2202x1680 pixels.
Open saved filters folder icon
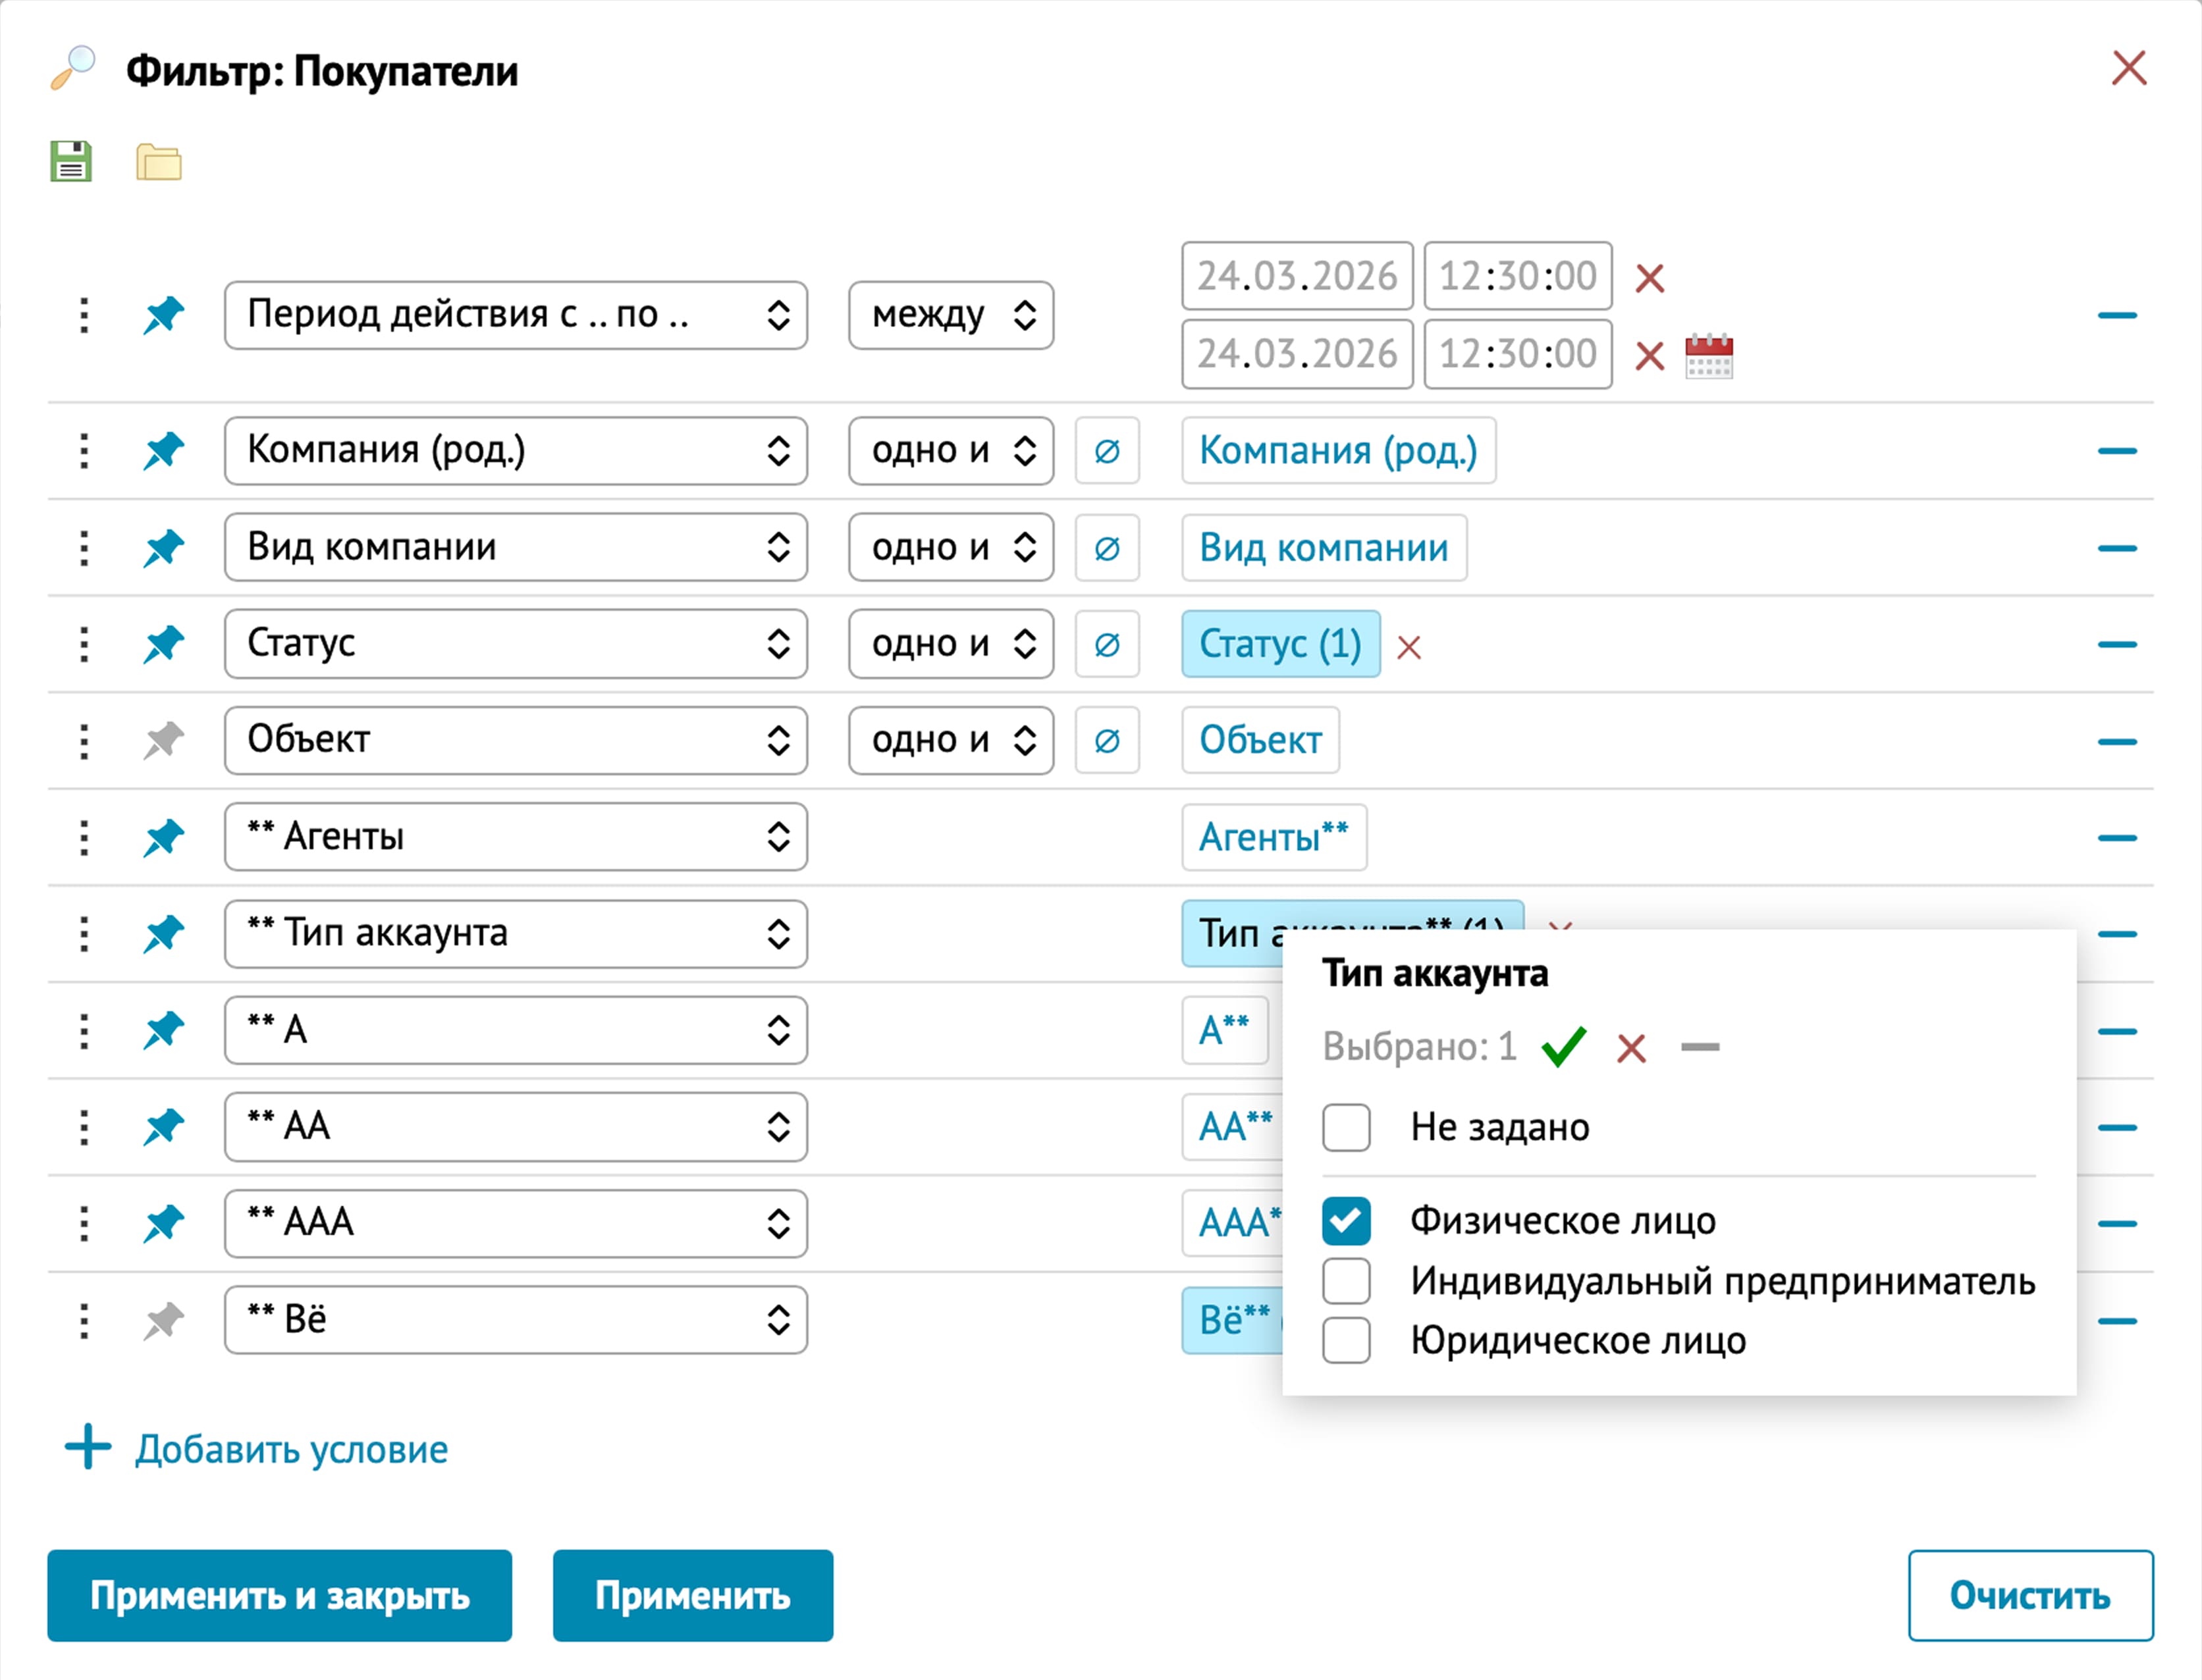pos(159,162)
